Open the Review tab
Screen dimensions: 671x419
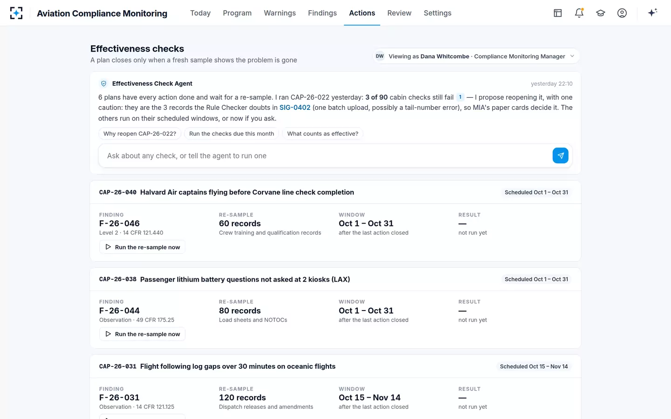coord(399,13)
